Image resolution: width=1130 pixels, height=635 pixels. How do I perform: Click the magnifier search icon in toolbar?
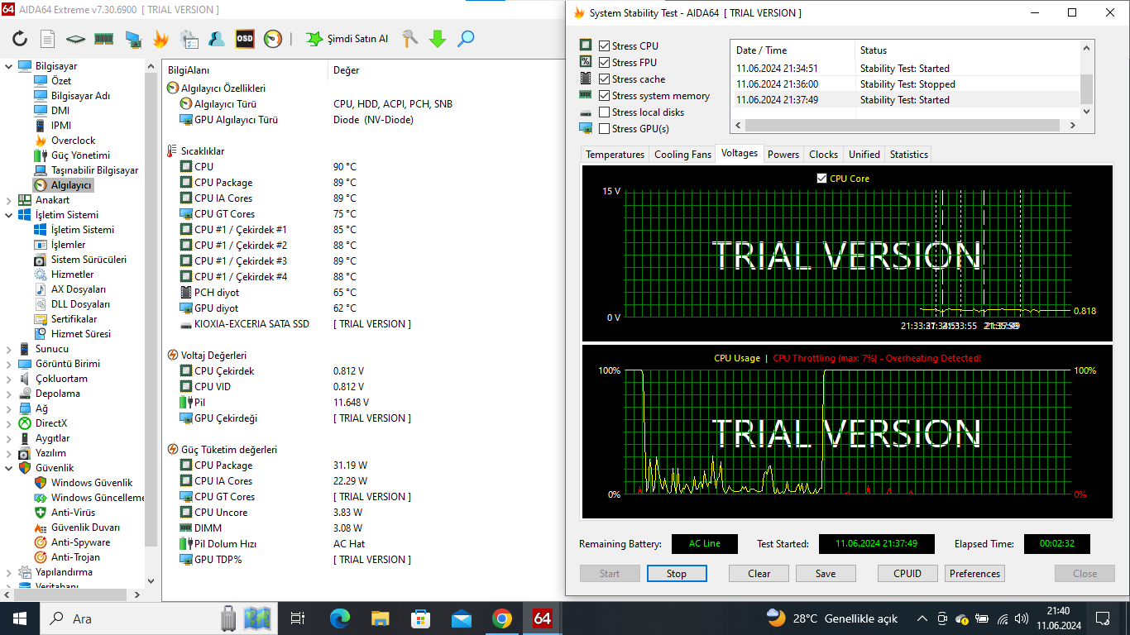click(466, 39)
